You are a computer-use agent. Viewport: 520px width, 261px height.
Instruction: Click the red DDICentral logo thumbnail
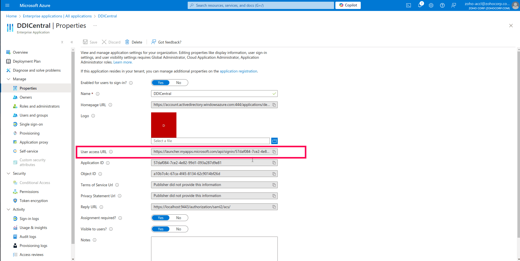coord(164,125)
